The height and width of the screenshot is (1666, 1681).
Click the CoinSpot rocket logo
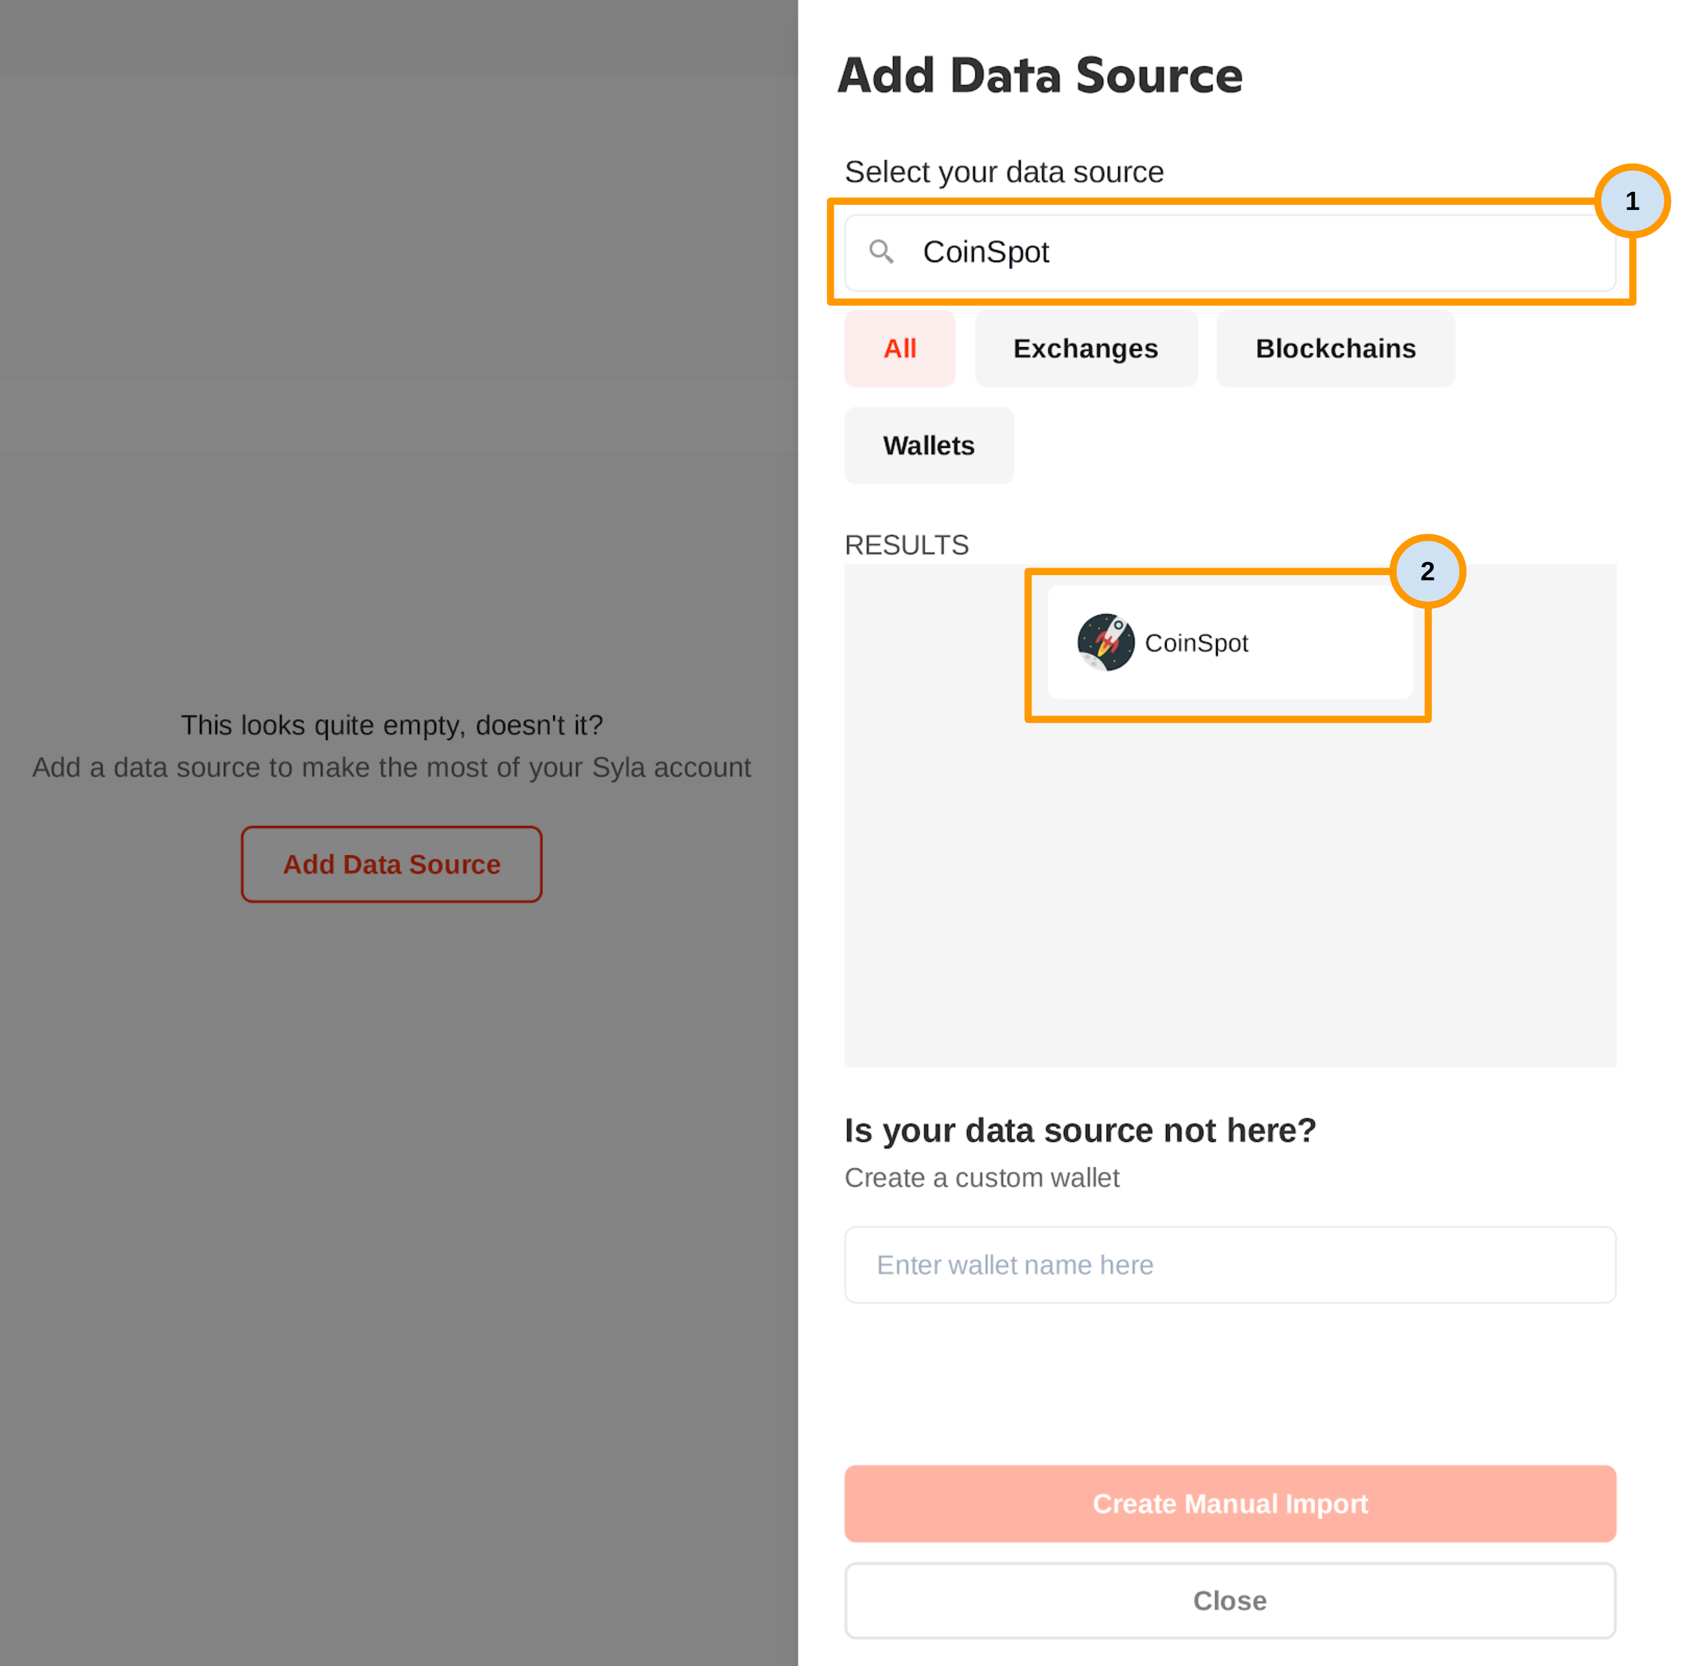1105,642
